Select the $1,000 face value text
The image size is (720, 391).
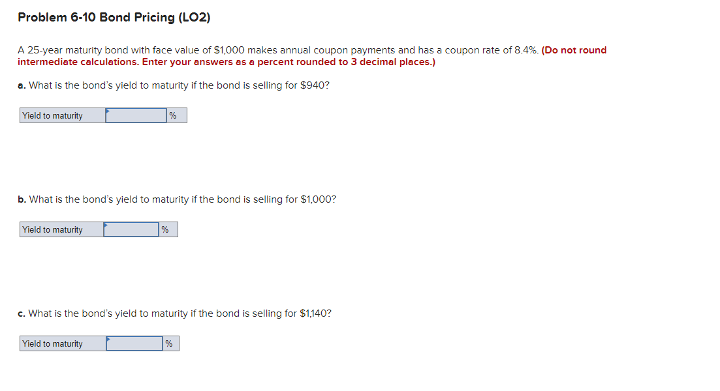(254, 50)
